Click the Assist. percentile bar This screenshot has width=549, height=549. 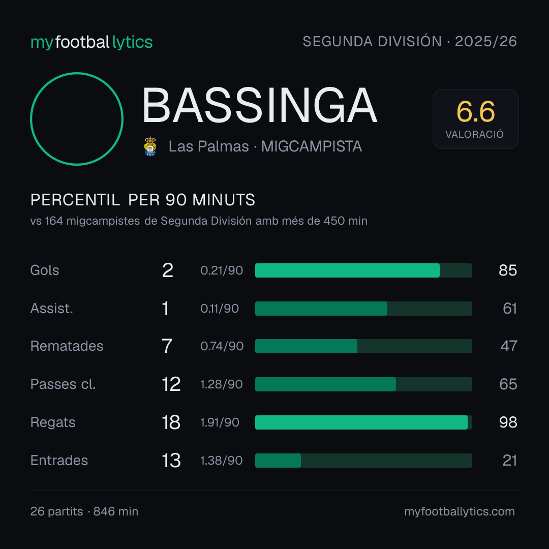[x=363, y=309]
